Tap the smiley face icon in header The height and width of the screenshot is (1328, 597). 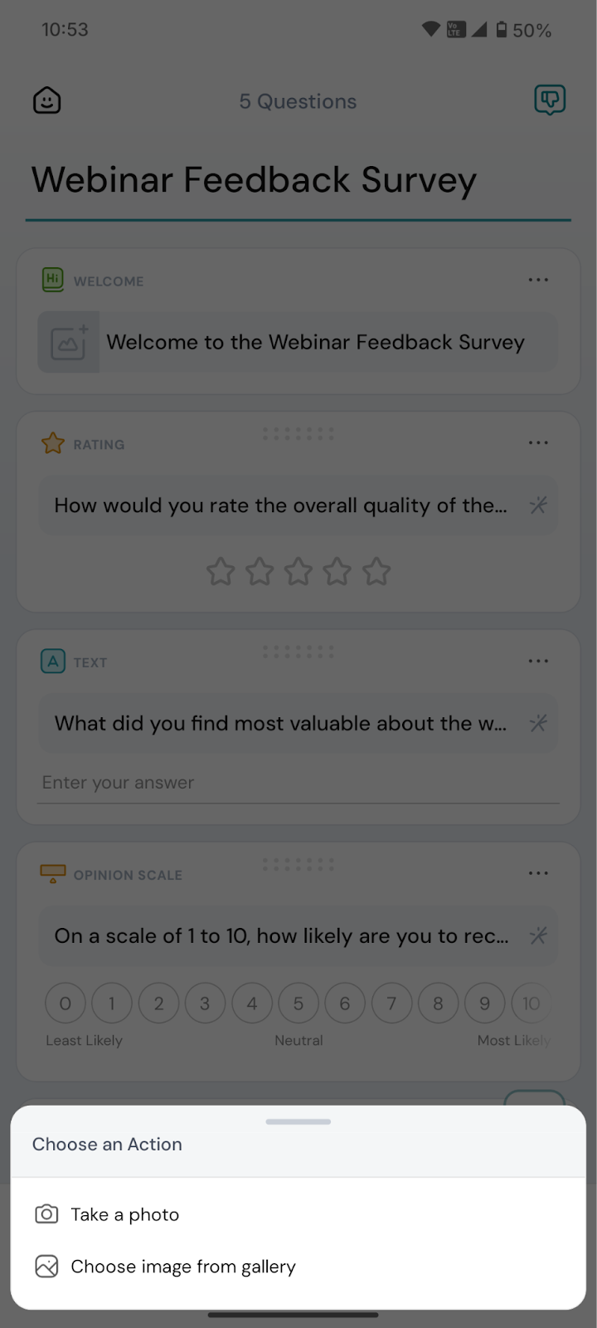coord(47,101)
